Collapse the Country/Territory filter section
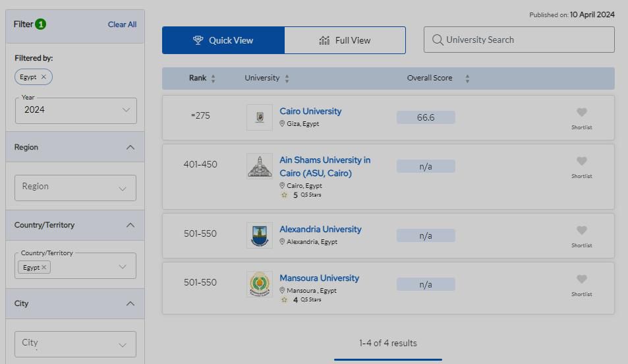Screen dimensions: 628x364 (x=130, y=225)
